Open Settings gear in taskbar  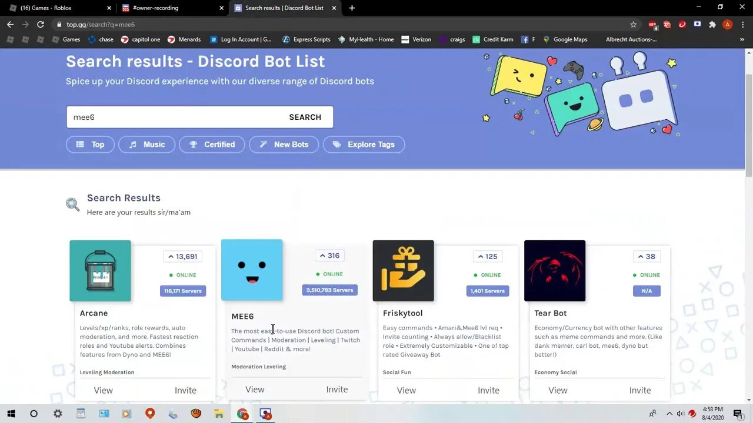pos(58,414)
